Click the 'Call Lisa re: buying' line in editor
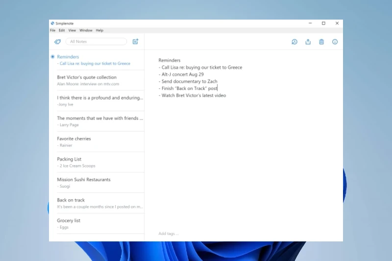392x261 pixels. click(x=200, y=67)
